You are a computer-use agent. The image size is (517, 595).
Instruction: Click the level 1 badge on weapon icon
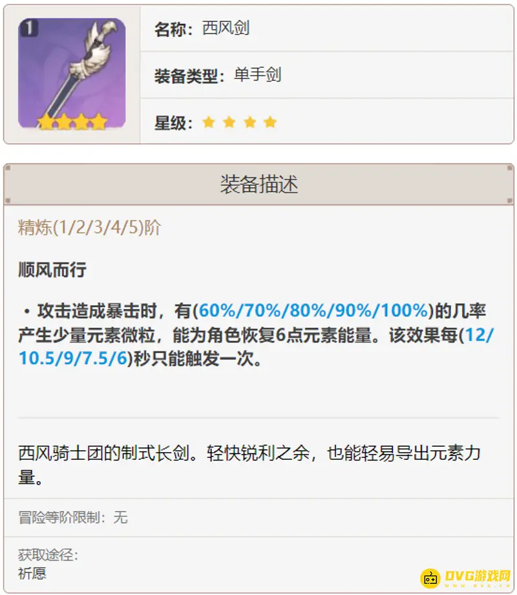tap(29, 28)
